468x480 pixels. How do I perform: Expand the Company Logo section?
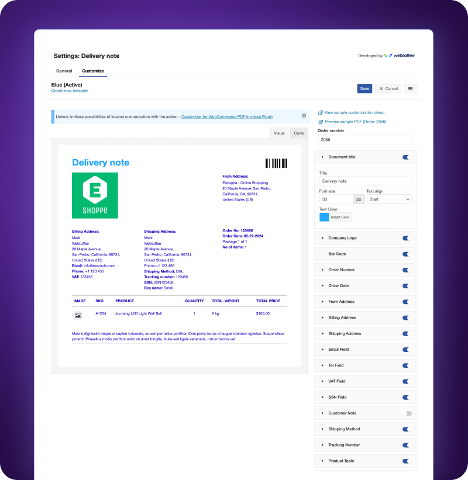coord(322,238)
